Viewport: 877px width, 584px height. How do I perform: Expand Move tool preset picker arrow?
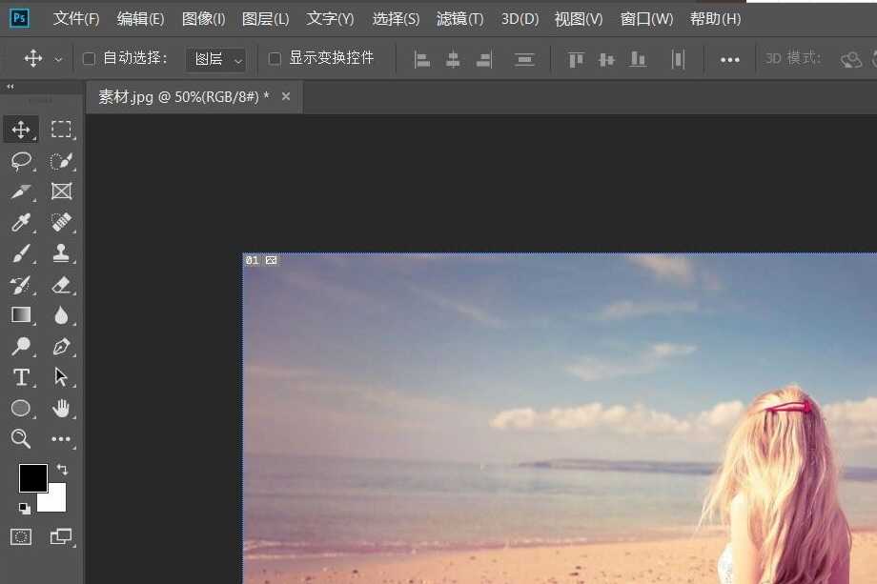(x=58, y=59)
